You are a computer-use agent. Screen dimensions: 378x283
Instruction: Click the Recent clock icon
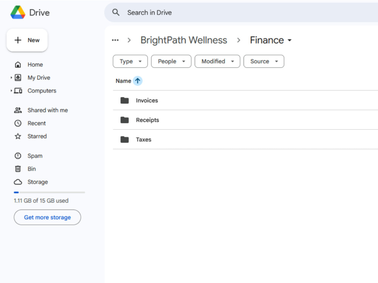[x=18, y=123]
